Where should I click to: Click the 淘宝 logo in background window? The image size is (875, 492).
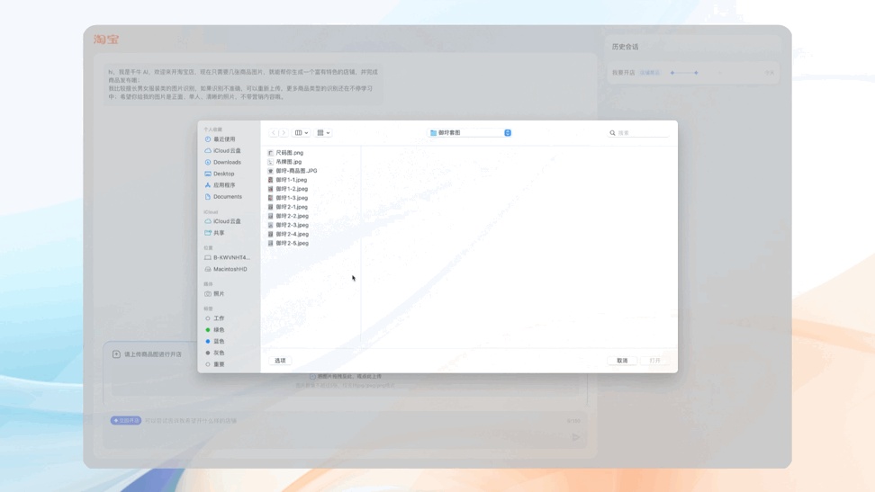click(106, 39)
